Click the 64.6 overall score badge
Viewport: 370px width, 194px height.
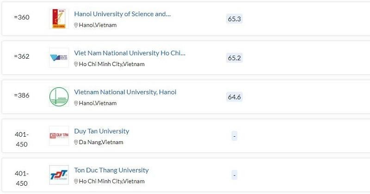pyautogui.click(x=234, y=97)
